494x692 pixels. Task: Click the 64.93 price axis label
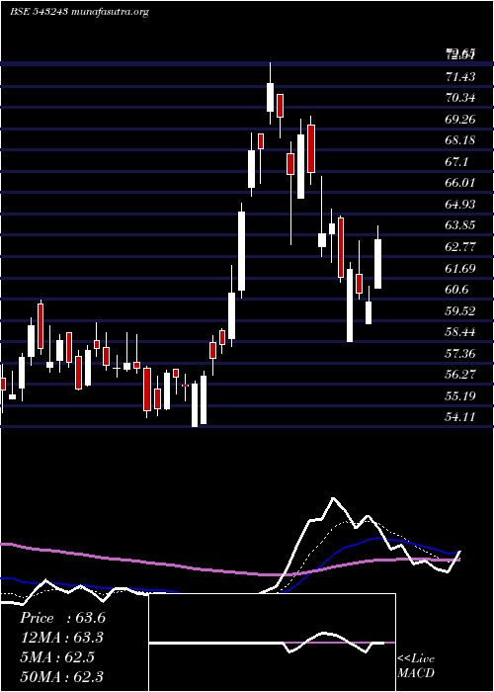pyautogui.click(x=460, y=205)
